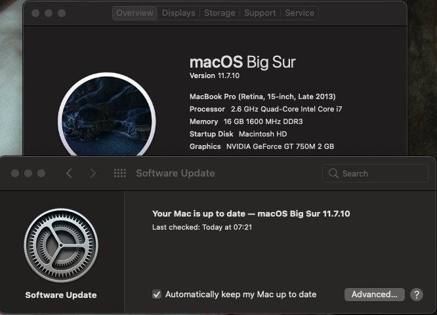Image resolution: width=437 pixels, height=315 pixels.
Task: Switch to the Displays tab
Action: (178, 13)
